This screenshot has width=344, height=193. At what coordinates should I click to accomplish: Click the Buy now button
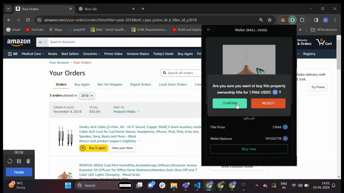point(249,149)
